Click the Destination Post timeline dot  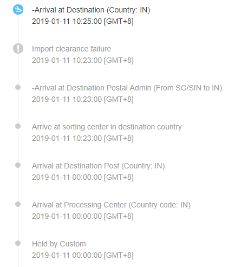[x=18, y=165]
